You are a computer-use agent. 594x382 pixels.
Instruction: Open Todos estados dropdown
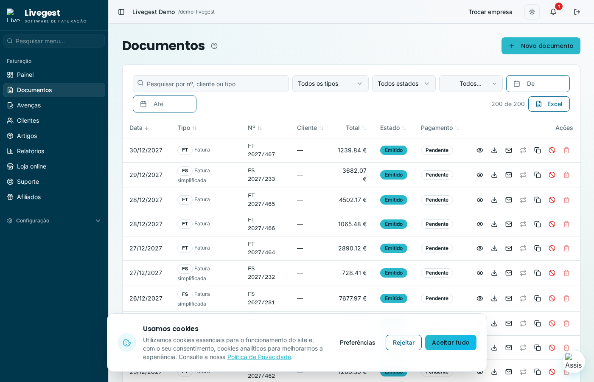[404, 84]
